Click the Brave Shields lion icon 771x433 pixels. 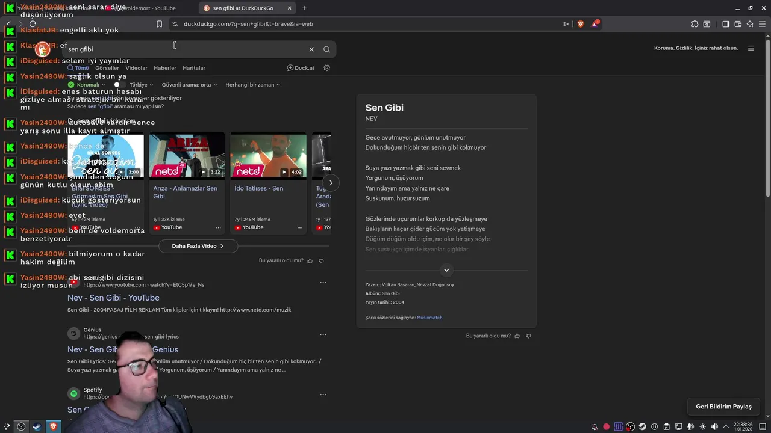coord(581,24)
